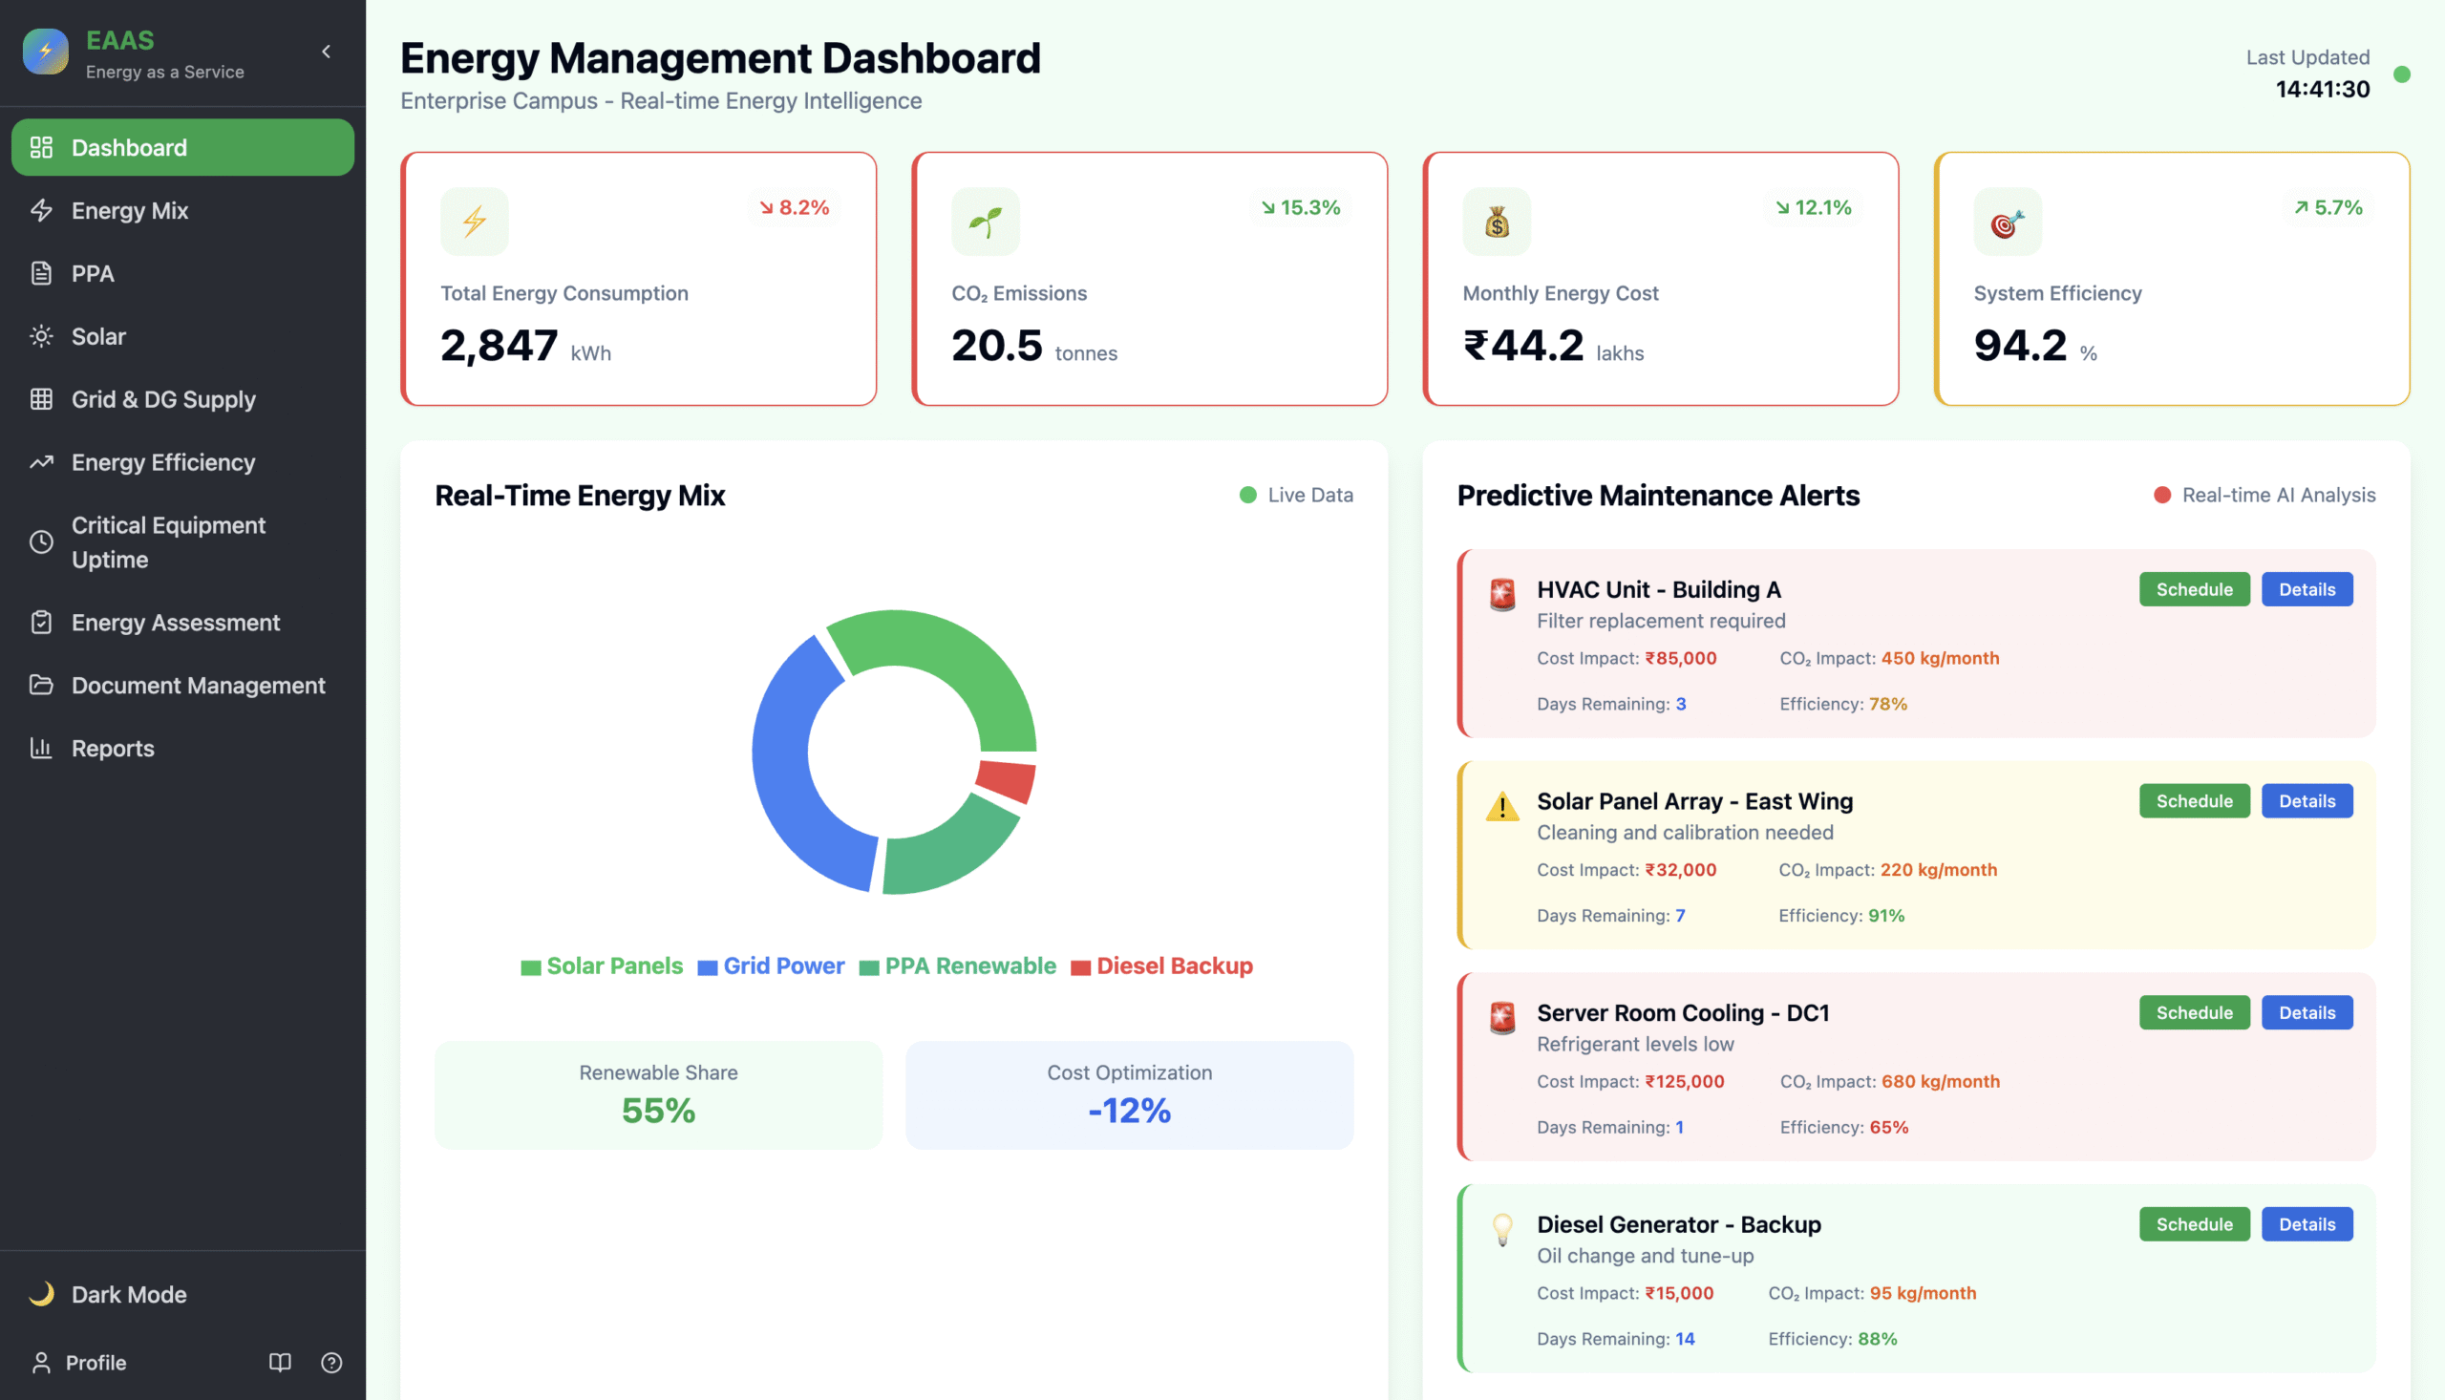Open the Reports section in sidebar
Image resolution: width=2445 pixels, height=1400 pixels.
pos(113,748)
